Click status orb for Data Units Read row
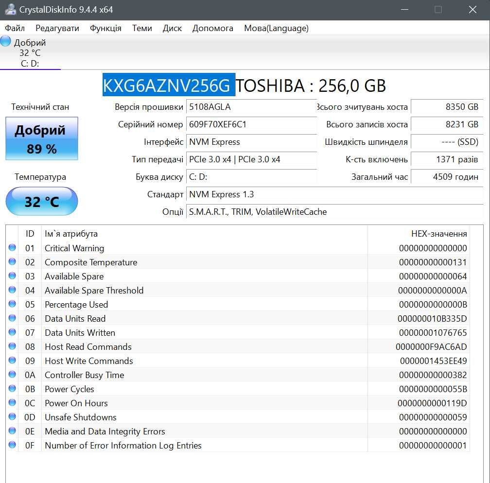 [x=12, y=318]
